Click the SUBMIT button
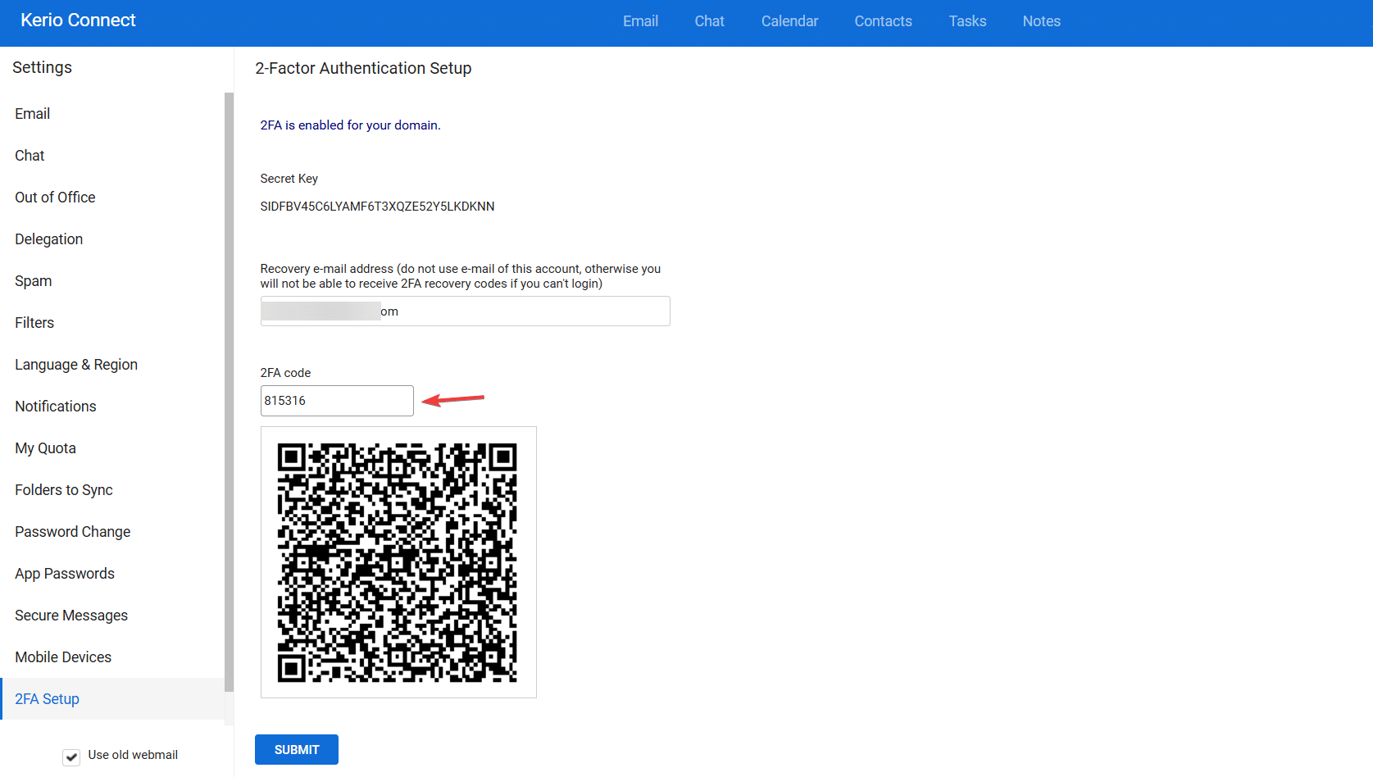This screenshot has width=1373, height=777. click(x=296, y=749)
